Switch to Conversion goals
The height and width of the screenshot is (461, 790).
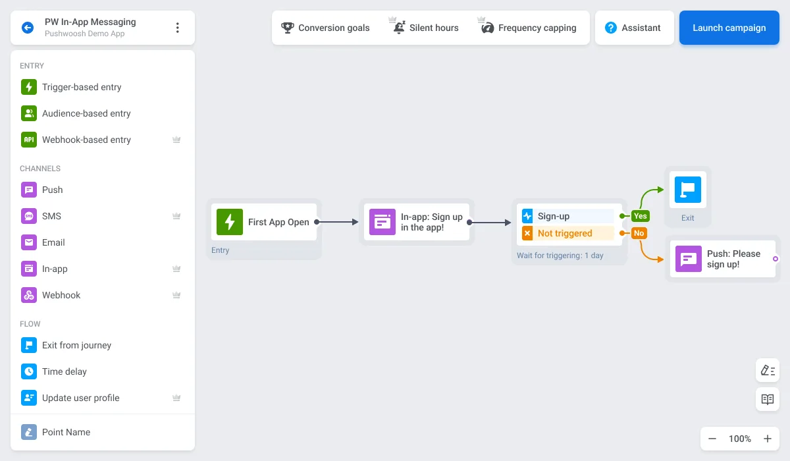click(325, 28)
